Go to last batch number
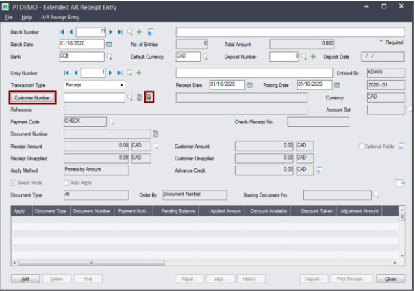Image resolution: width=415 pixels, height=291 pixels. coord(120,32)
